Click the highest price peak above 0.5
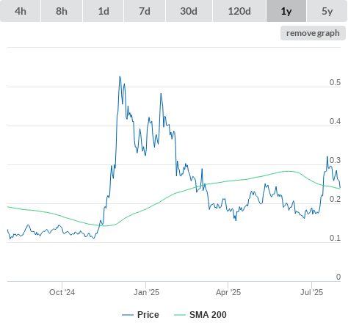348x334 pixels. (120, 77)
